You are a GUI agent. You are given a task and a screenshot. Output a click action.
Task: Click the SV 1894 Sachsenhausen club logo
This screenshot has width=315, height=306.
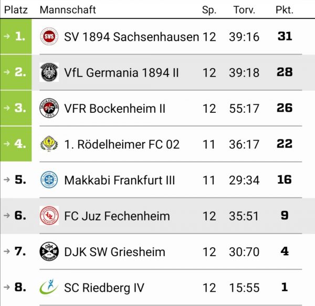[x=49, y=36]
